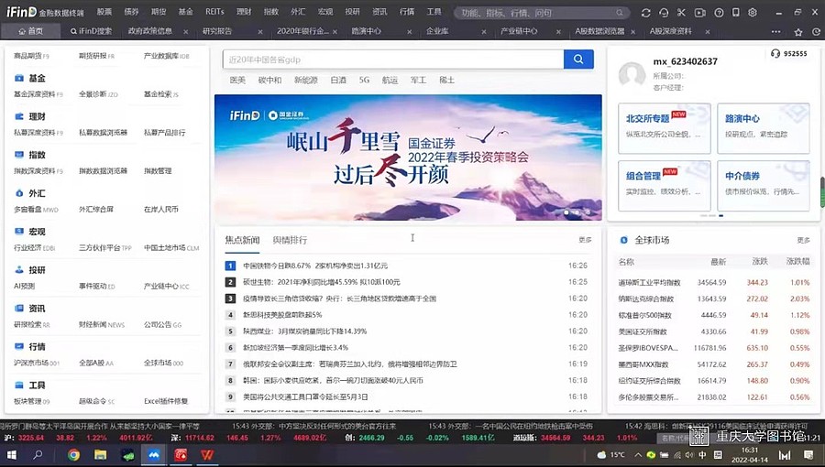This screenshot has width=825, height=467.
Task: Open the 国金证券 spring strategy banner
Action: click(408, 157)
